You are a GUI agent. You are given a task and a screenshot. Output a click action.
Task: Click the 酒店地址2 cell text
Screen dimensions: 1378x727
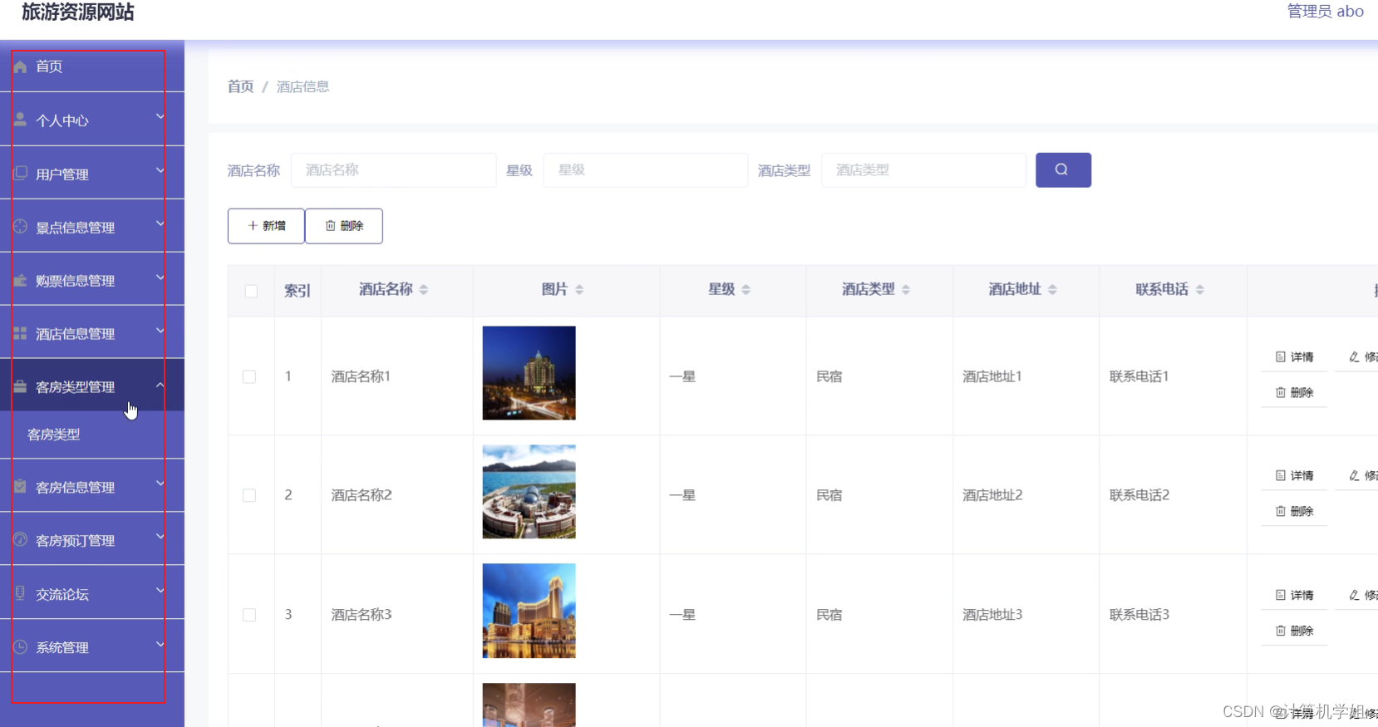[x=992, y=495]
